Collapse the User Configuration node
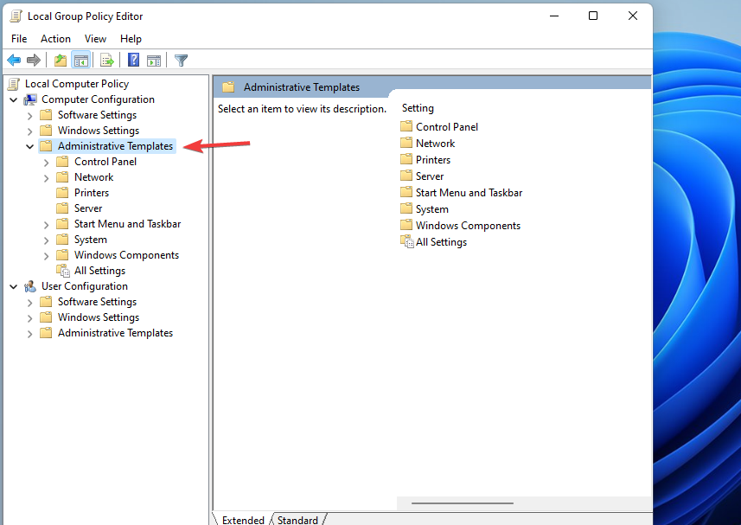The height and width of the screenshot is (525, 741). pyautogui.click(x=14, y=287)
